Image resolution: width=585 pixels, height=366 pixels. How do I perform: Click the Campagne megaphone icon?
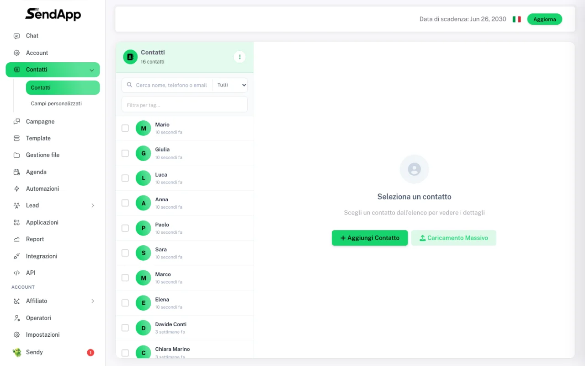point(17,122)
